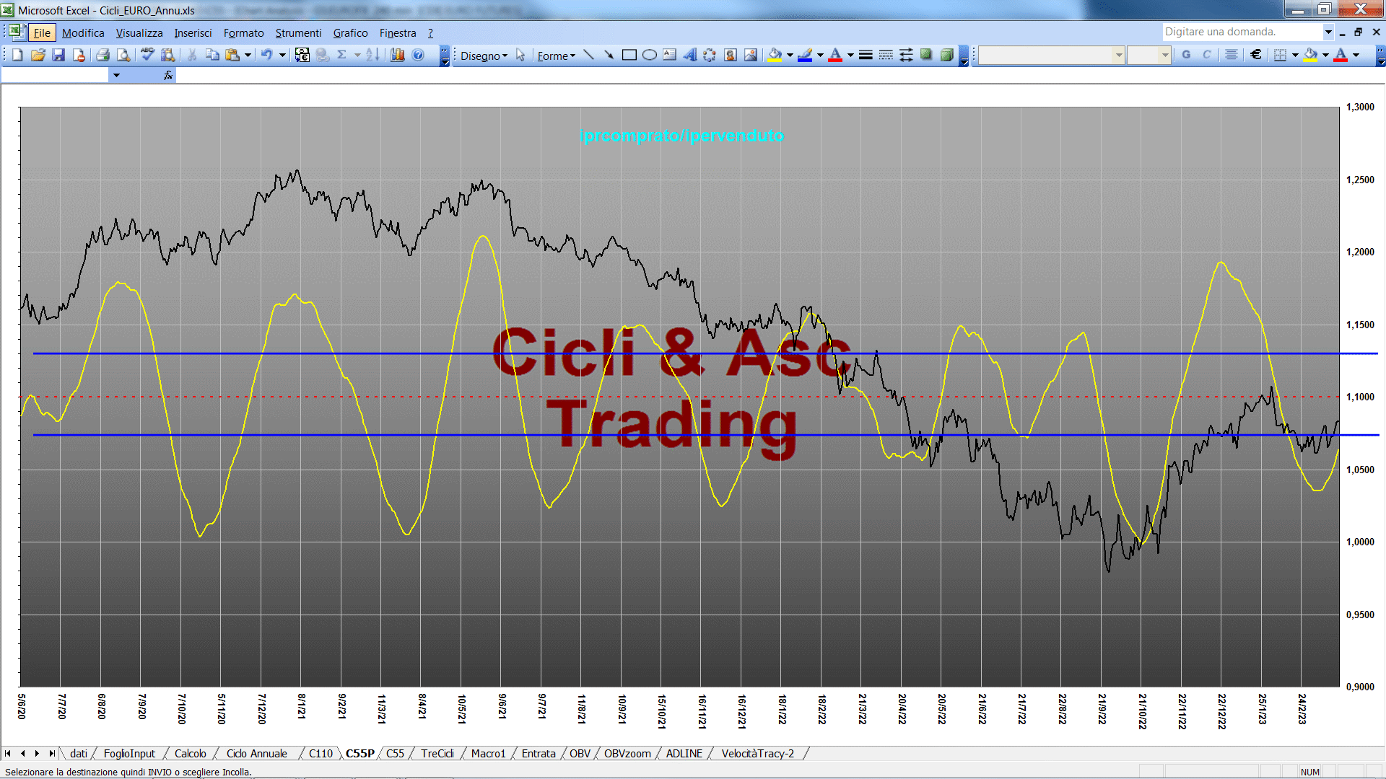Go to the last sheet tab arrow
This screenshot has height=779, width=1386.
(x=52, y=754)
